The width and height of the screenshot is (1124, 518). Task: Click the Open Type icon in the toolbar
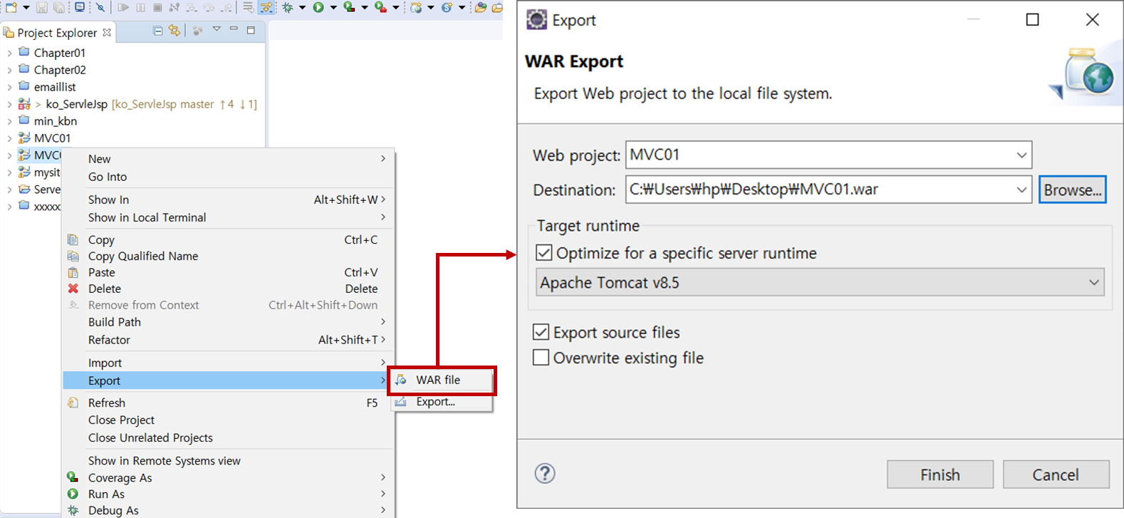[481, 7]
